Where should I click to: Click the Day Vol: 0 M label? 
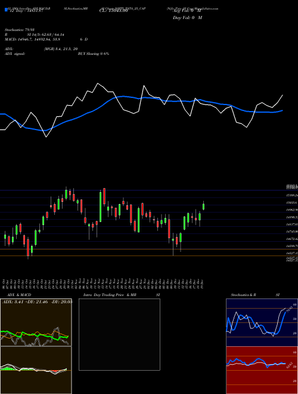[187, 17]
